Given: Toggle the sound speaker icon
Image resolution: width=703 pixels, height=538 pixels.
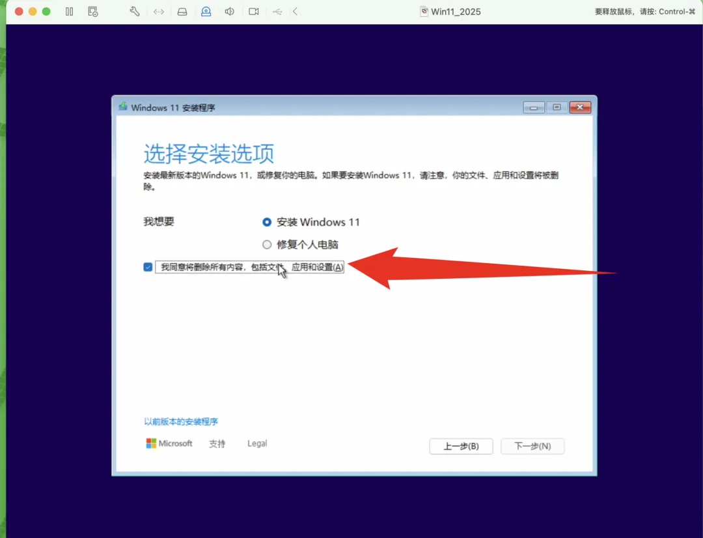Looking at the screenshot, I should coord(230,12).
